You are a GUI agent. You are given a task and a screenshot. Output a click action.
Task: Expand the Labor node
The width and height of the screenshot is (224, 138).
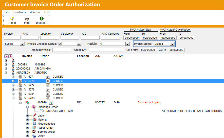tap(27, 116)
